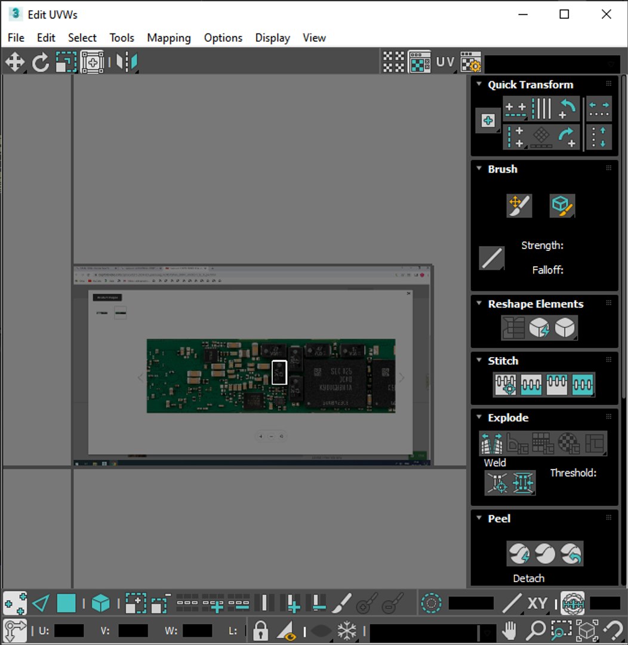Screen dimensions: 628x645
Task: Select the Move Selected Subobject tool
Action: 15,63
